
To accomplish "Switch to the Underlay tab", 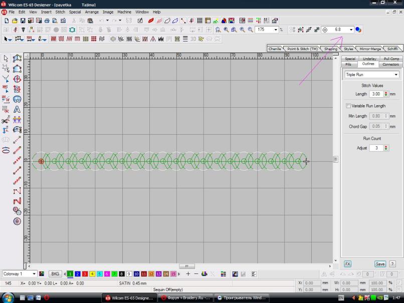I will tap(369, 59).
